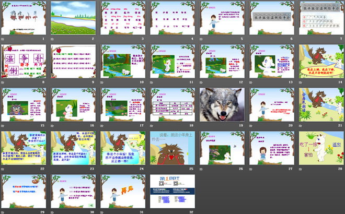Screen dimensions: 345x214
Task: Click the animation star under slide 28
Action: coord(301,169)
